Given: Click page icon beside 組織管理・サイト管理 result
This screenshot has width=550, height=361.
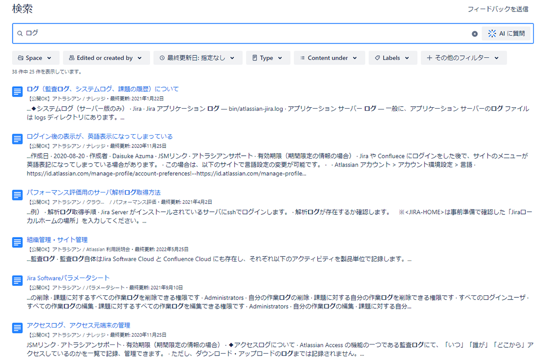Looking at the screenshot, I should pyautogui.click(x=17, y=242).
